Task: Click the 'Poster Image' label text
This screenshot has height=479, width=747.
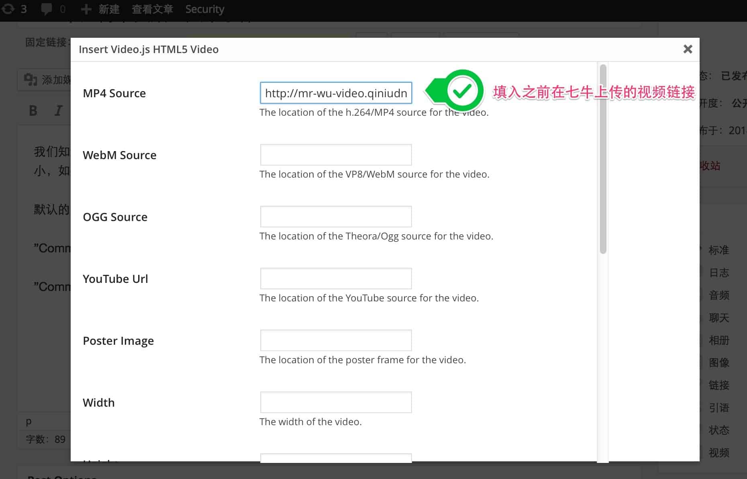Action: (118, 341)
